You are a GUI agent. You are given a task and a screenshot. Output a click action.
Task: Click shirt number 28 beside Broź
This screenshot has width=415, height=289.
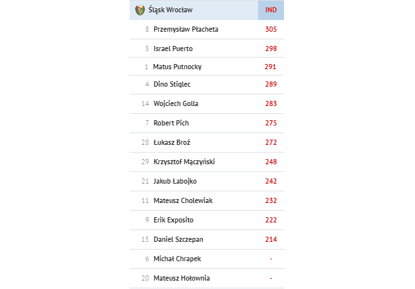point(145,142)
